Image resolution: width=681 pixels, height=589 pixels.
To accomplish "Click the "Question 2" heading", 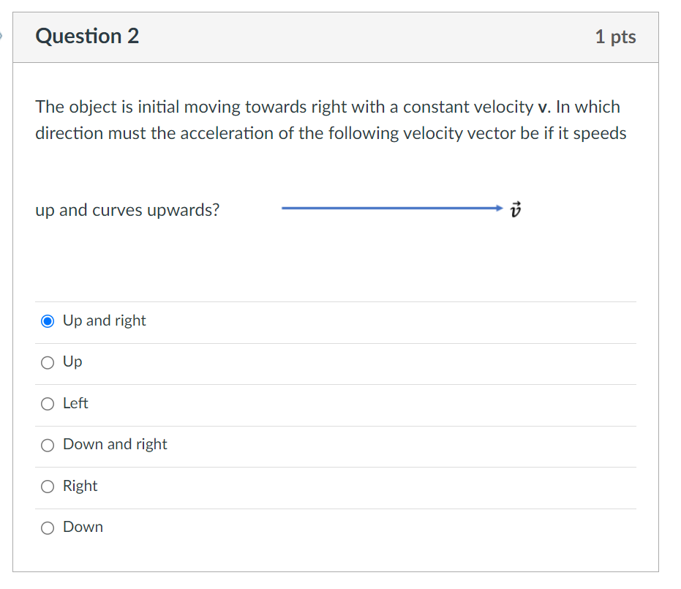I will click(87, 37).
